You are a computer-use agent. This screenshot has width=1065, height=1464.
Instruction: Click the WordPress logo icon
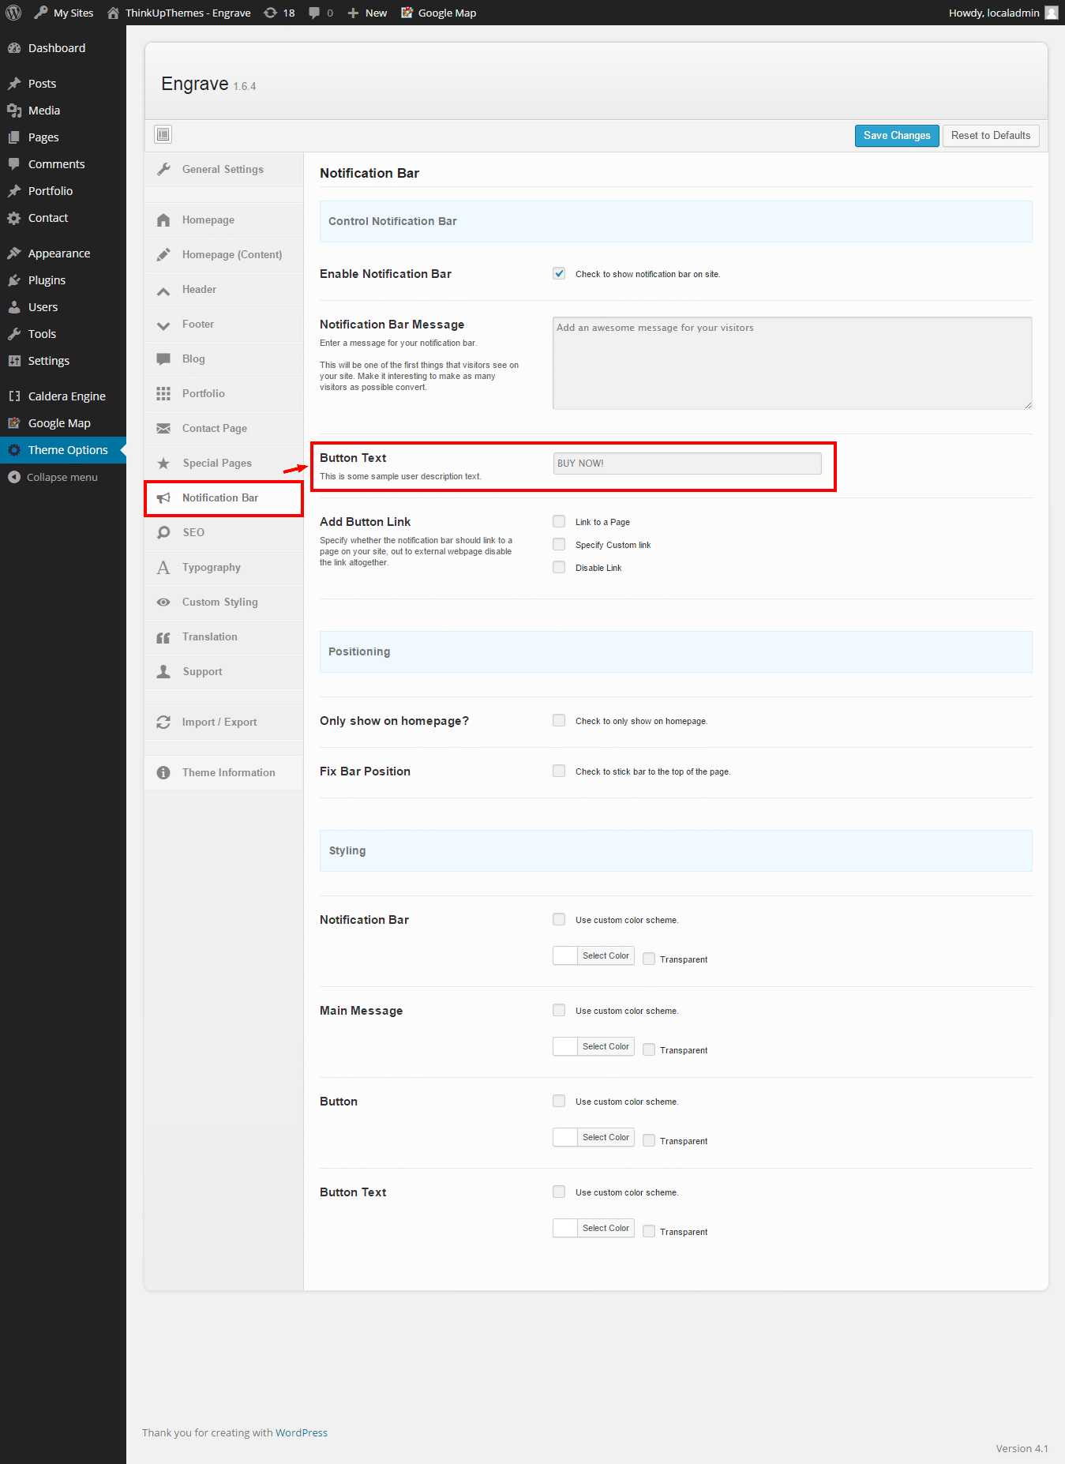tap(13, 13)
